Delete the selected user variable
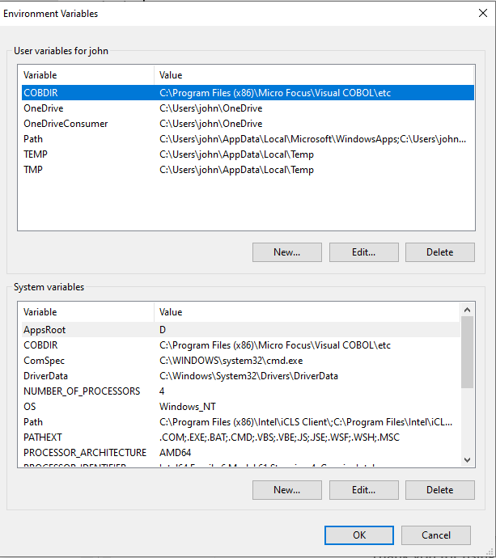This screenshot has width=496, height=558. point(439,252)
